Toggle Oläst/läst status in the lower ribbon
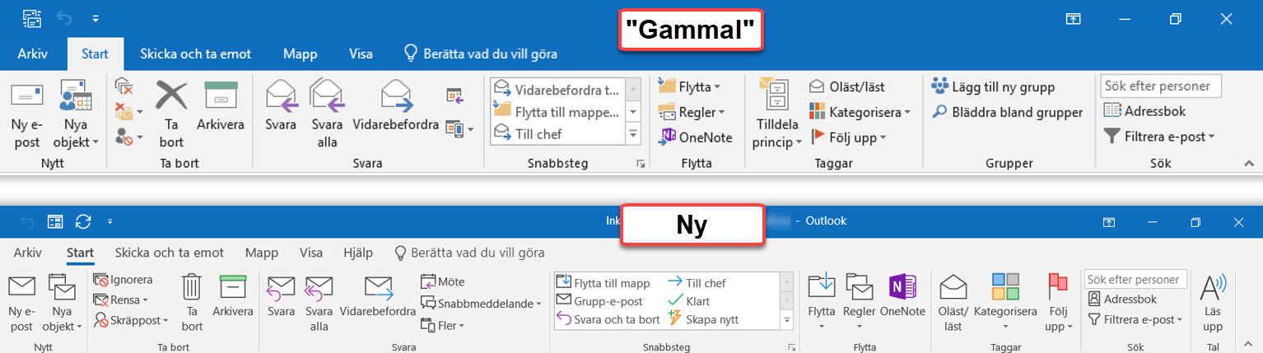Image resolution: width=1263 pixels, height=353 pixels. click(953, 287)
